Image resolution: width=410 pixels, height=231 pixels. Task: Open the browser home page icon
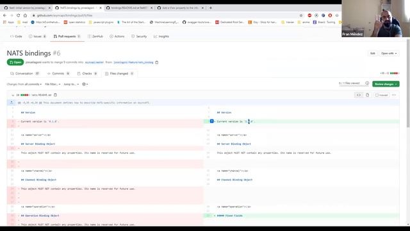pyautogui.click(x=25, y=15)
